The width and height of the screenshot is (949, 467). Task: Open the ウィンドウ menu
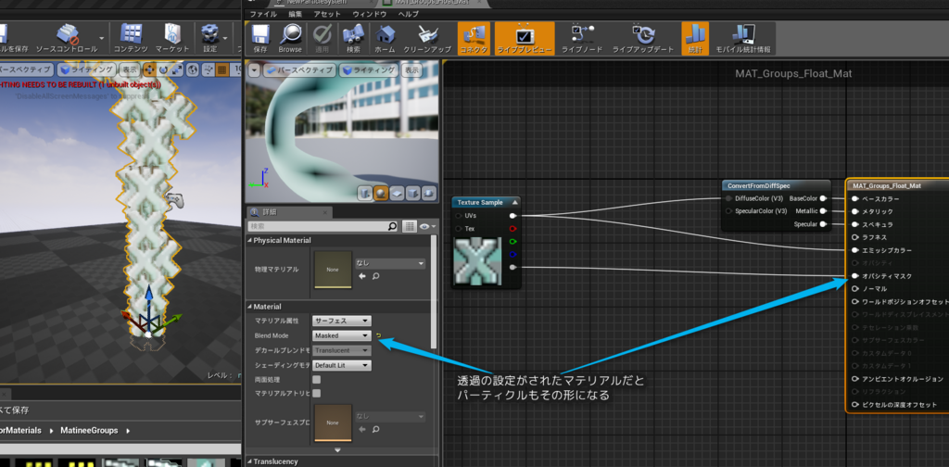pyautogui.click(x=369, y=13)
